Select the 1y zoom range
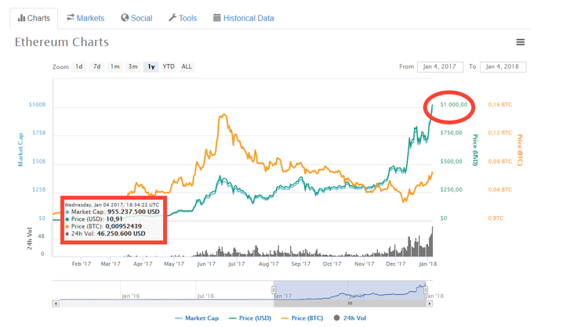Image resolution: width=577 pixels, height=327 pixels. click(x=151, y=66)
